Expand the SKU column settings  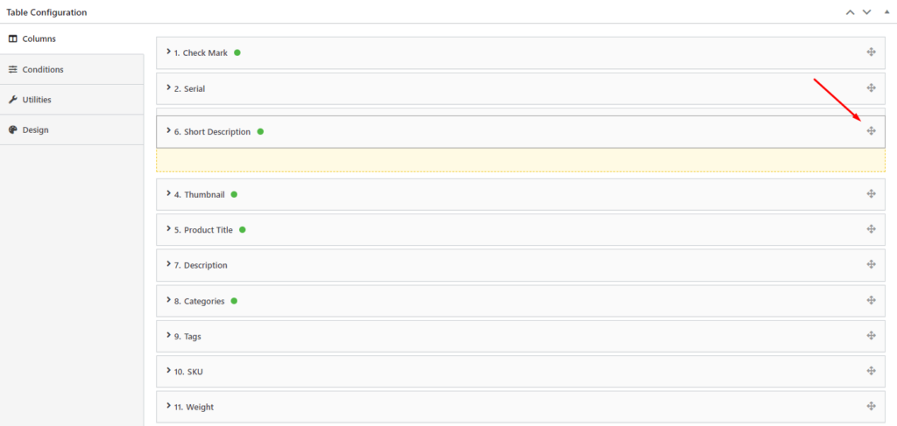pyautogui.click(x=168, y=371)
